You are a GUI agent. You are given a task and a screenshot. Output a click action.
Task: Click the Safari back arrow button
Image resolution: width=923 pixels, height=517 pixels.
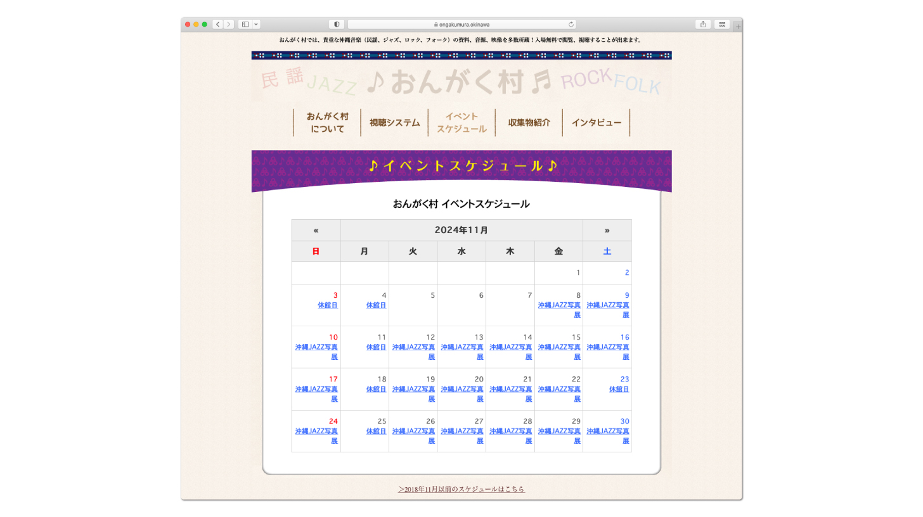click(217, 25)
